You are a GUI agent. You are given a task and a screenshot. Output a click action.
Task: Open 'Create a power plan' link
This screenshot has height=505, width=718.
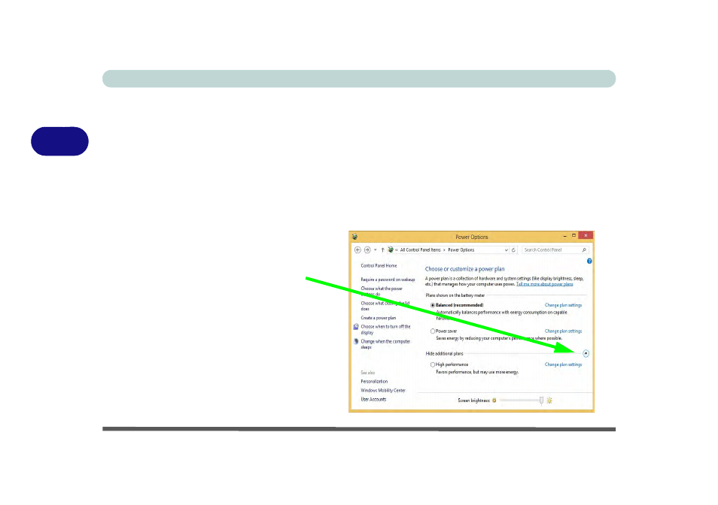(379, 318)
